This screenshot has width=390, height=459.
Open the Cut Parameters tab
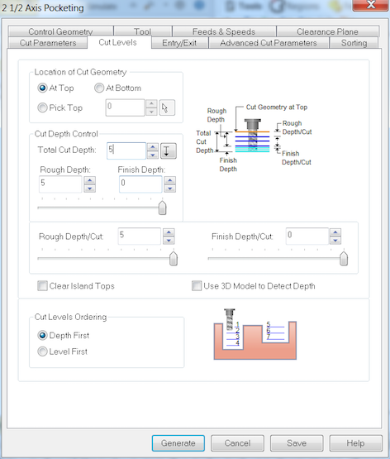click(48, 43)
